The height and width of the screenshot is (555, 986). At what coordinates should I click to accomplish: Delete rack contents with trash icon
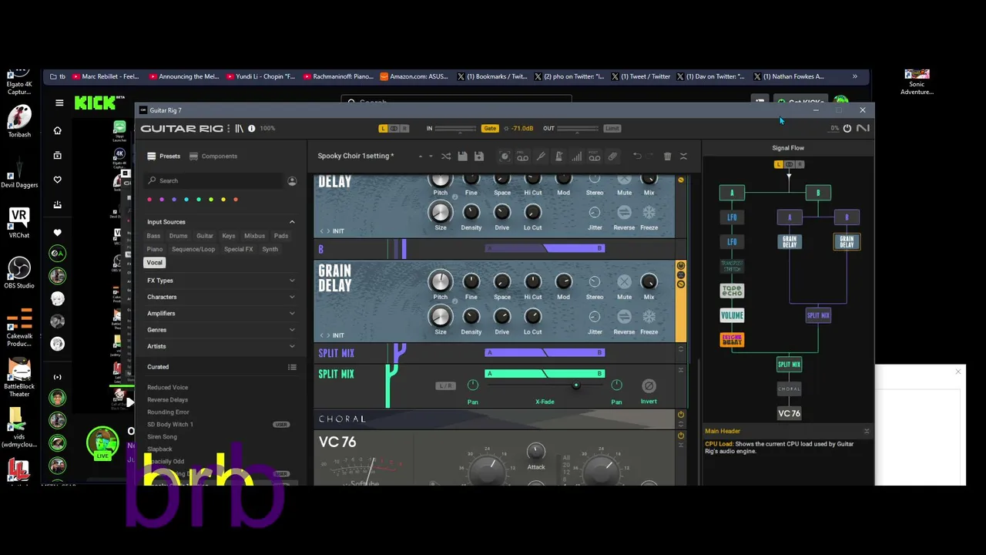click(x=667, y=156)
